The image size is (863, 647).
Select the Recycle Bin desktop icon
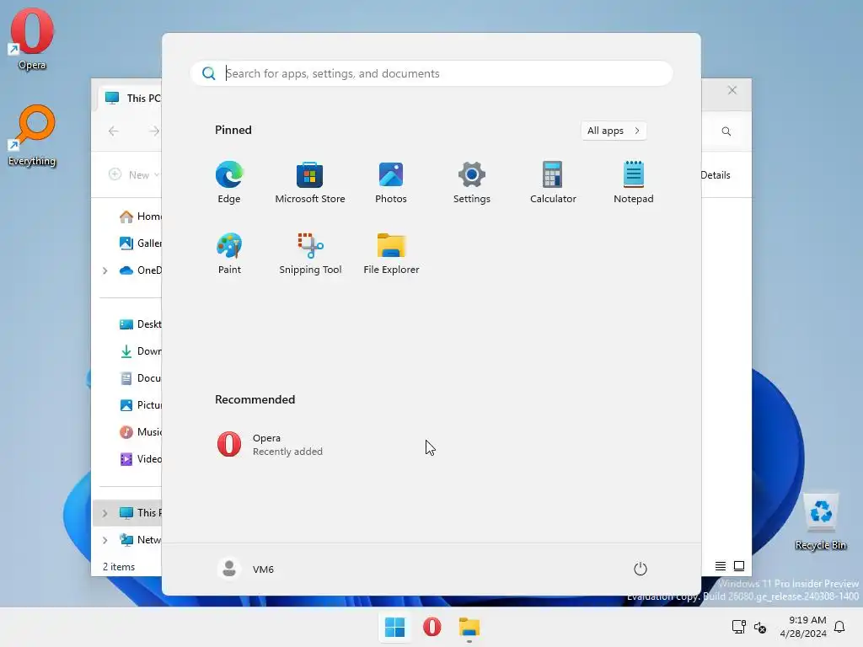[x=821, y=521]
